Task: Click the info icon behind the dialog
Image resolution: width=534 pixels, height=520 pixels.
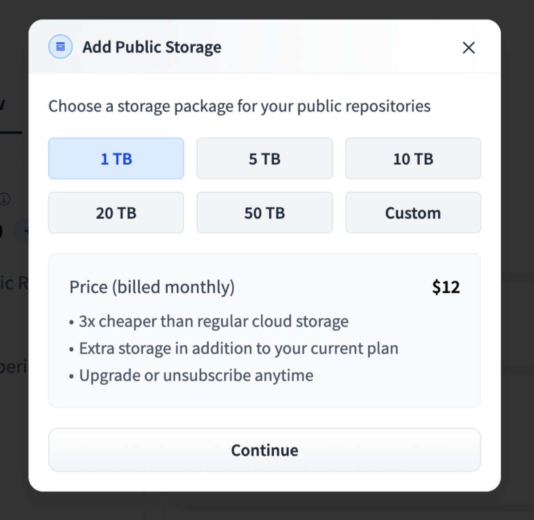Action: click(x=5, y=199)
